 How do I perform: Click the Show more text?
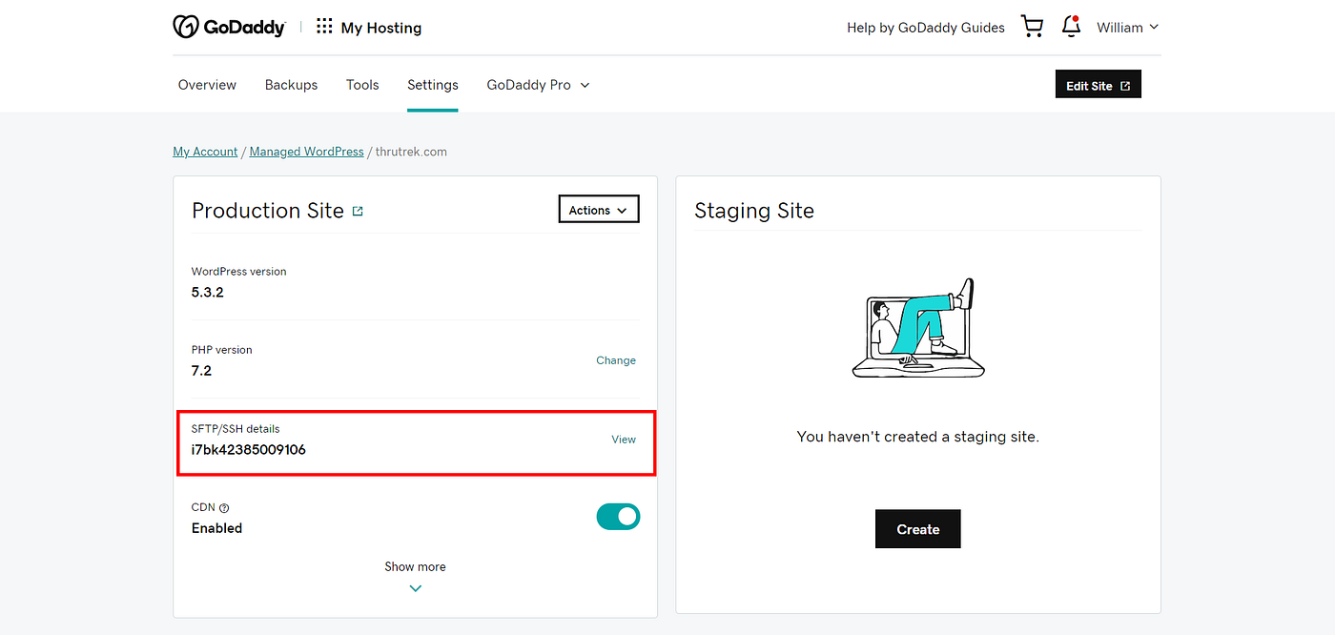click(x=415, y=566)
